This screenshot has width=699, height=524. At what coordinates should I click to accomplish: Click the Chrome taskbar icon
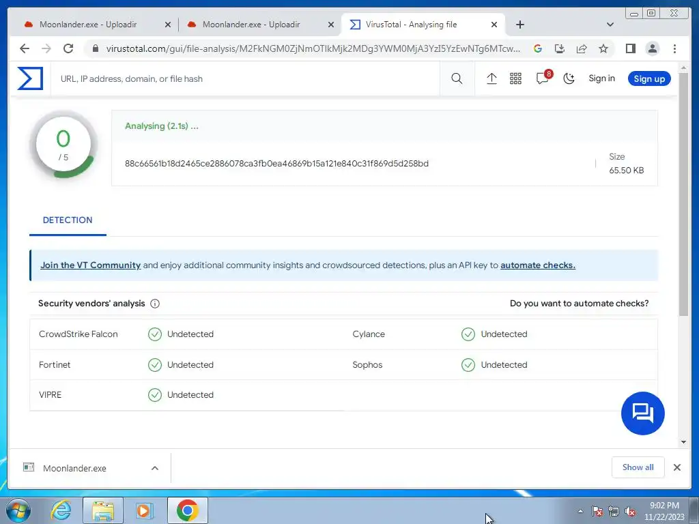click(187, 510)
